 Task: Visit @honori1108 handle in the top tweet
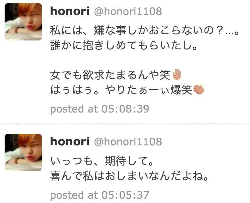pyautogui.click(x=128, y=11)
